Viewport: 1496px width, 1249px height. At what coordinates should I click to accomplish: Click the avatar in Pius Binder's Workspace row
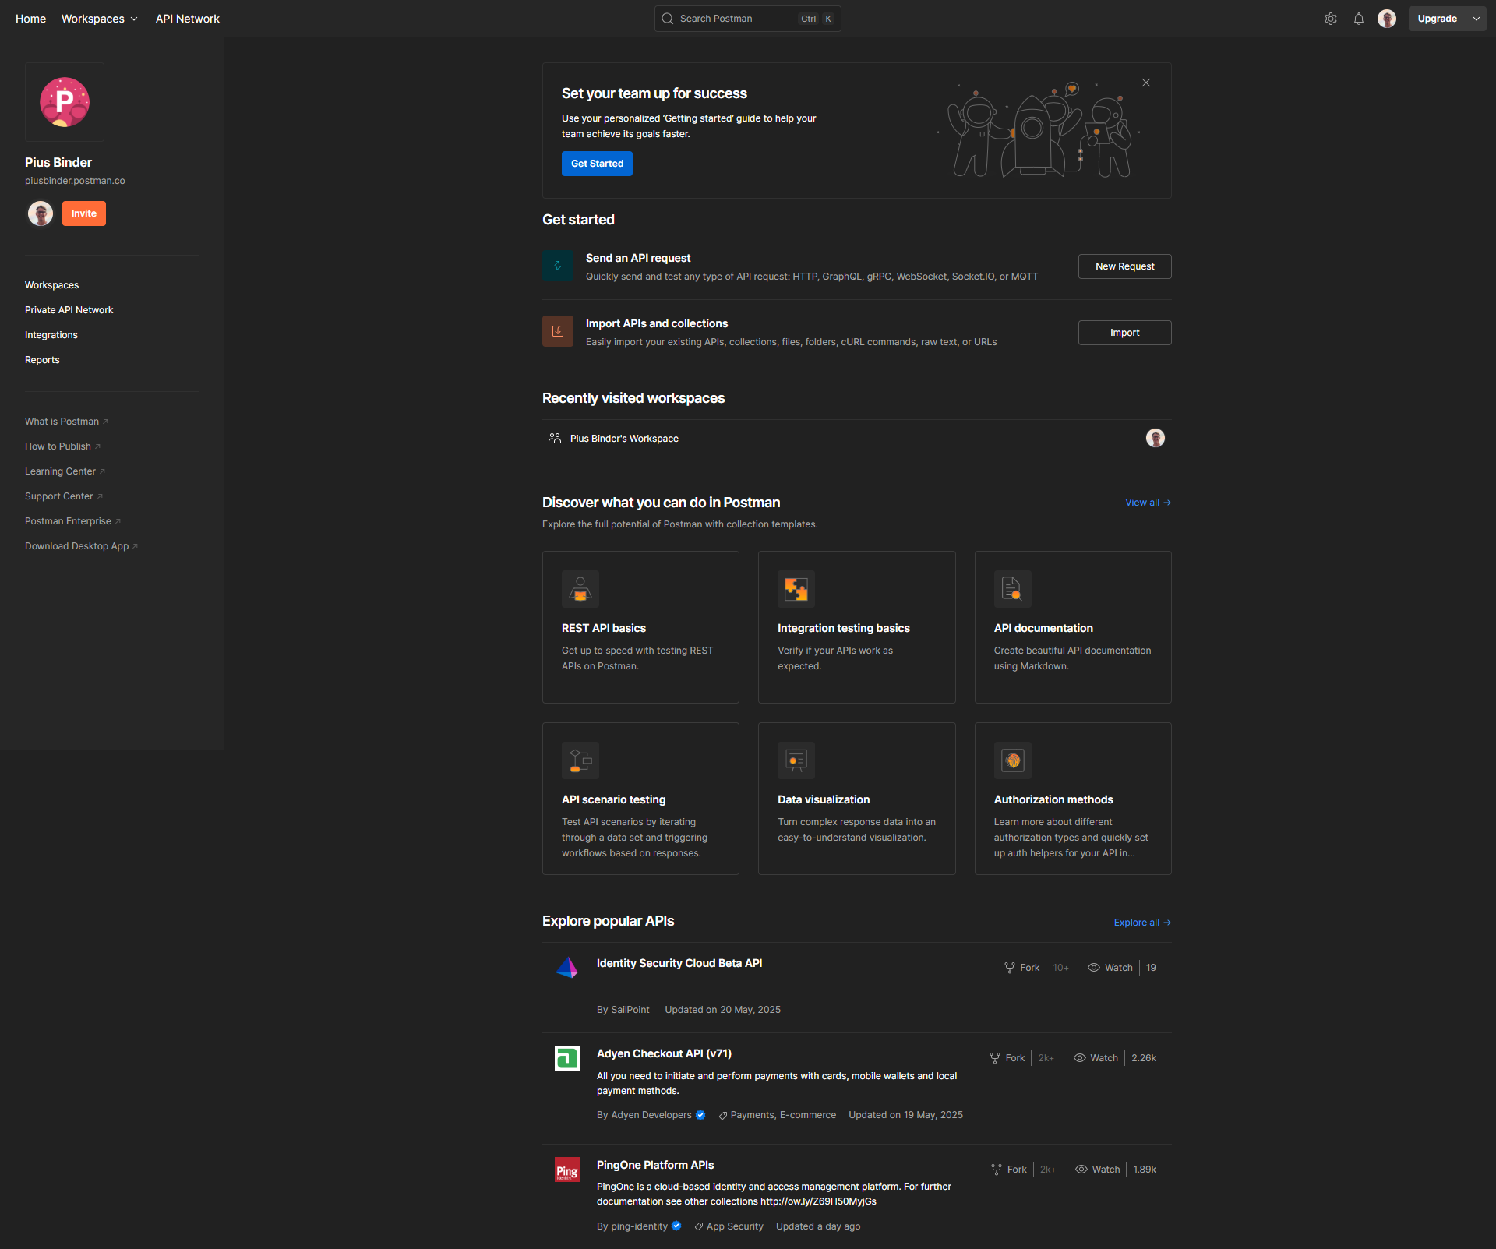click(1156, 438)
